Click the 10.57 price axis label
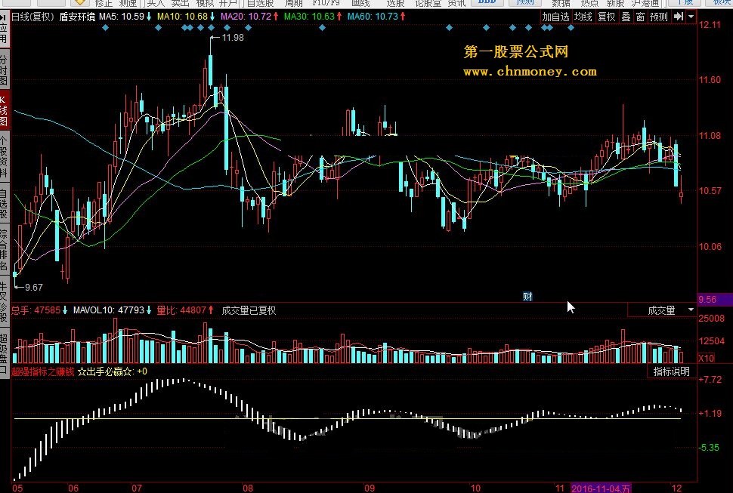Screen dimensions: 733x493 tap(710, 190)
